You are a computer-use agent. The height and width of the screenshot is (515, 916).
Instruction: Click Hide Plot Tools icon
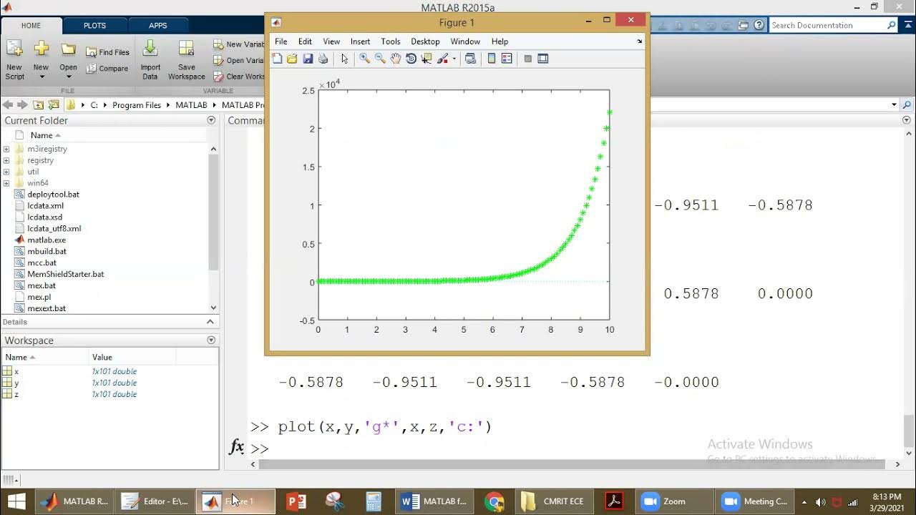click(x=528, y=59)
